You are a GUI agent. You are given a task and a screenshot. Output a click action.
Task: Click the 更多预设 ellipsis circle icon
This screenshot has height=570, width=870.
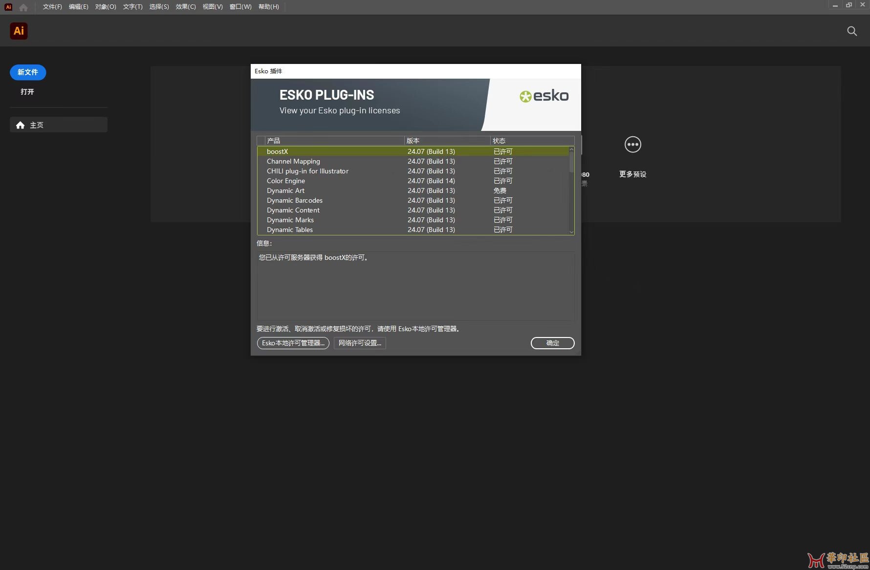633,145
